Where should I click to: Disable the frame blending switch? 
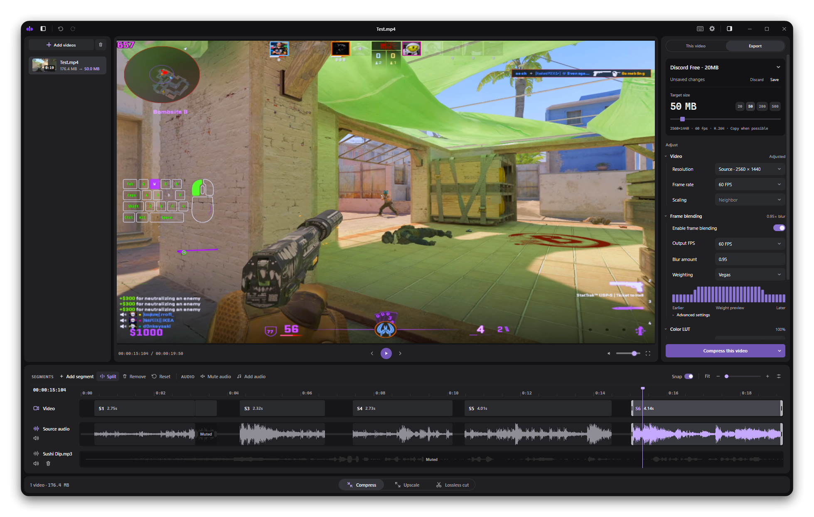coord(779,228)
